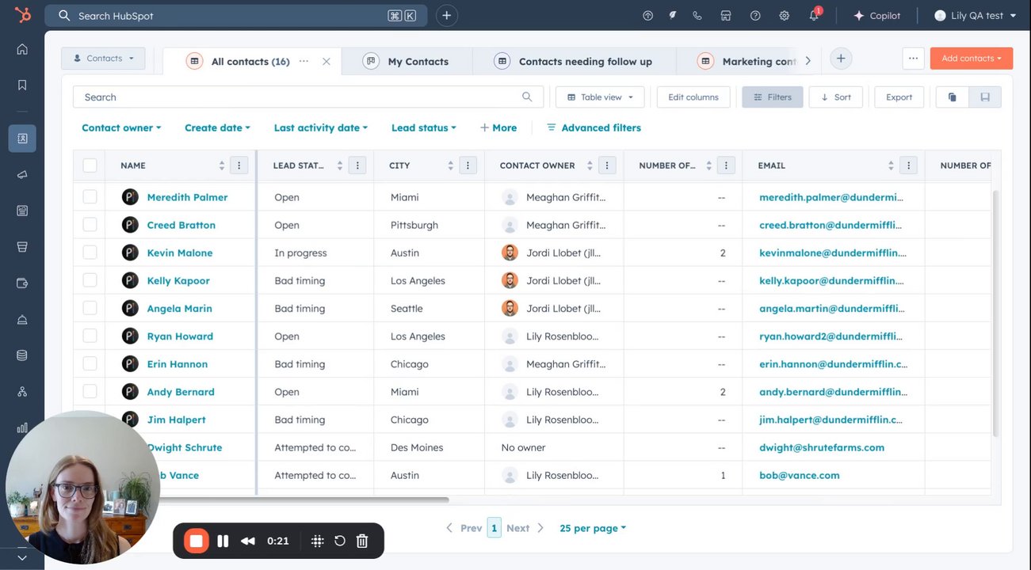Open City column options menu
1031x570 pixels.
coord(468,165)
